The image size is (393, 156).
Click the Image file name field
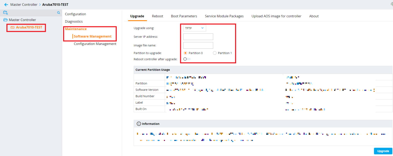pyautogui.click(x=198, y=45)
